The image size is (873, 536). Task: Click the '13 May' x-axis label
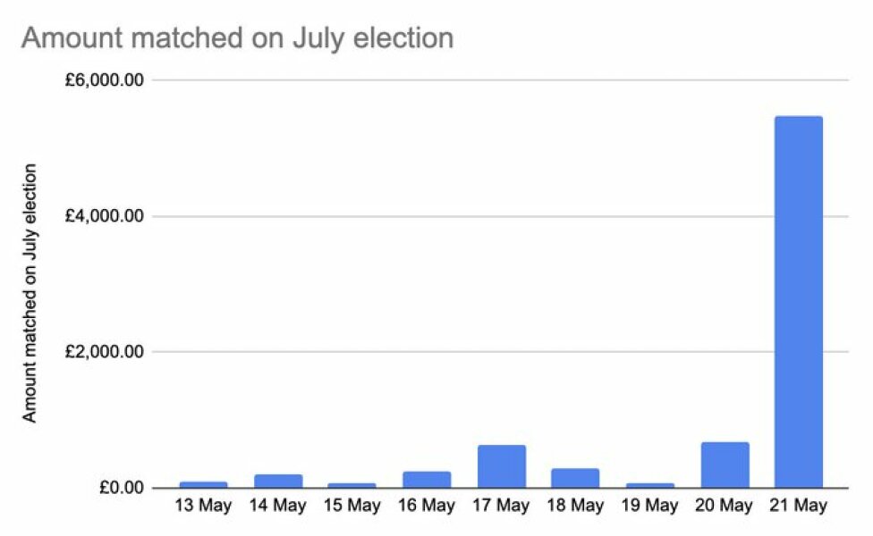pos(203,507)
